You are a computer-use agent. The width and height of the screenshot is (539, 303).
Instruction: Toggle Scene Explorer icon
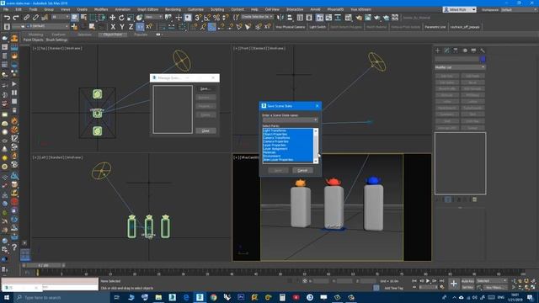click(300, 18)
